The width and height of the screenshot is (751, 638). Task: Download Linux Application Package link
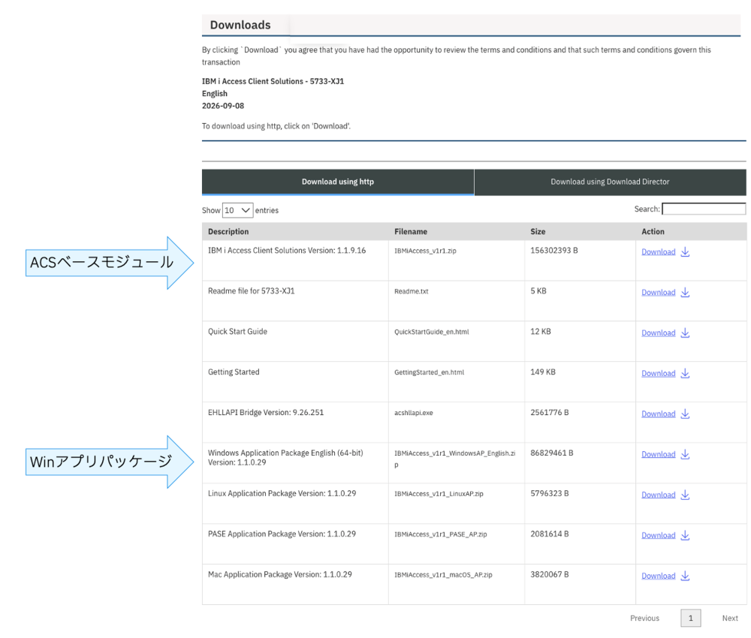(x=658, y=495)
